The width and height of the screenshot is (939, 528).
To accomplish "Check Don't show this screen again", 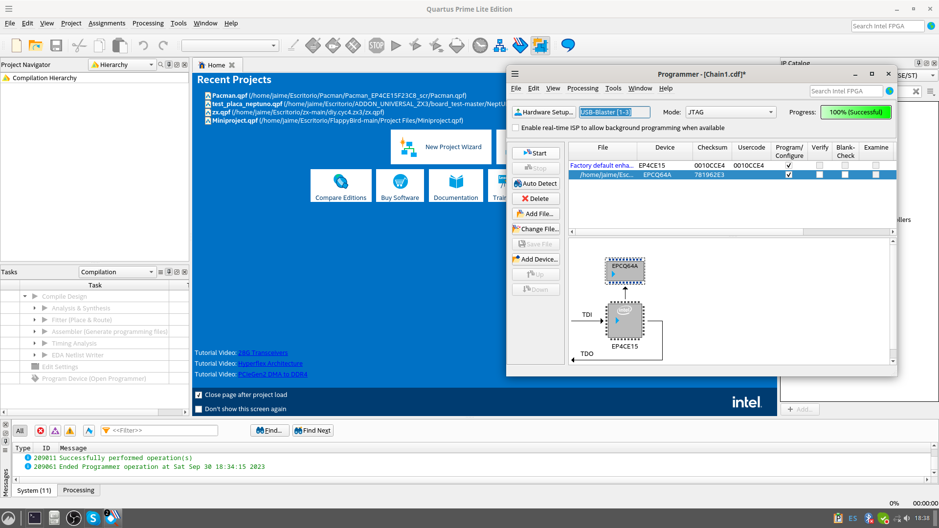I will (199, 409).
